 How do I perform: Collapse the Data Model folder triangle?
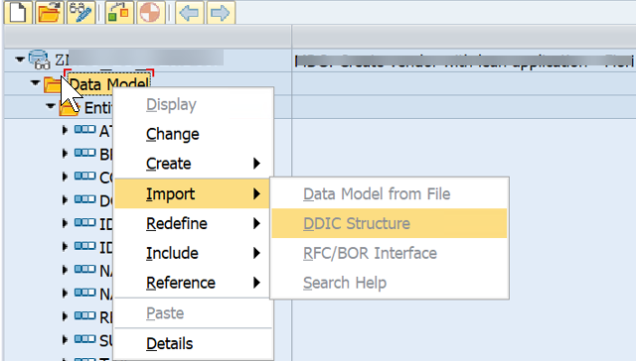35,83
